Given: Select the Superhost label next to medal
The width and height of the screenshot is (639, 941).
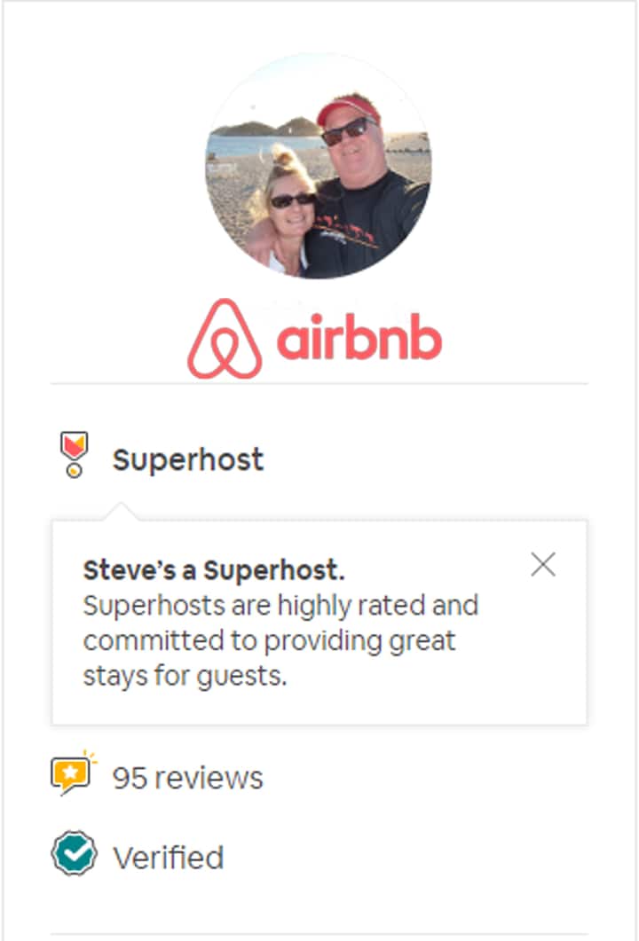Looking at the screenshot, I should (188, 460).
